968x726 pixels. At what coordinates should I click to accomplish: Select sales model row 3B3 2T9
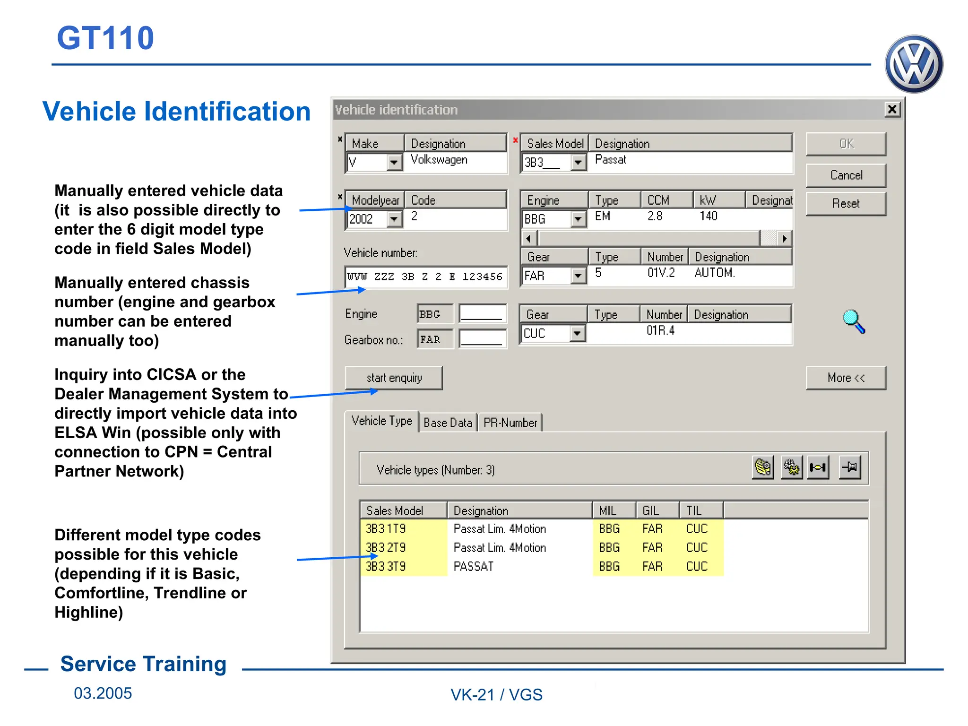386,548
